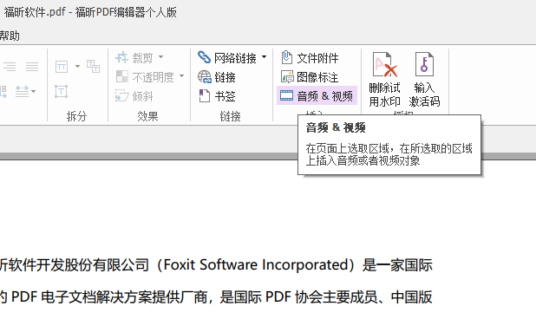Viewport: 536px width, 319px height.
Task: Click the two overlapping text boxes icon
Action: point(93,66)
